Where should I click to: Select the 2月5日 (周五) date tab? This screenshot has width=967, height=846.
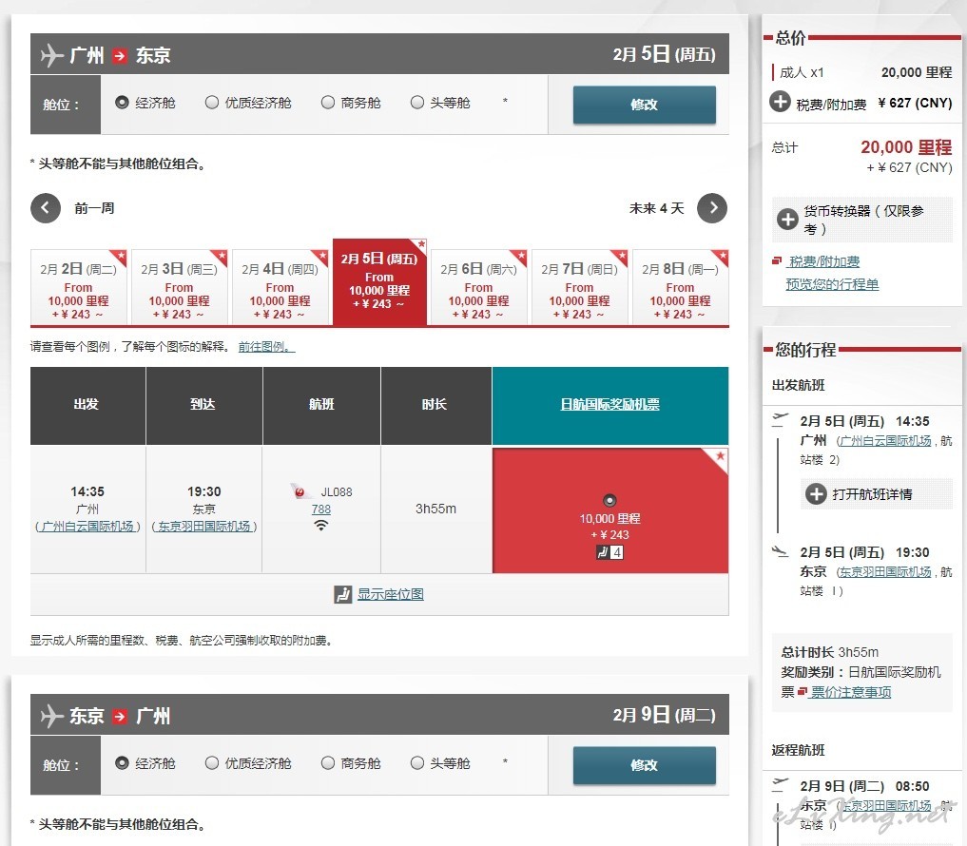380,281
